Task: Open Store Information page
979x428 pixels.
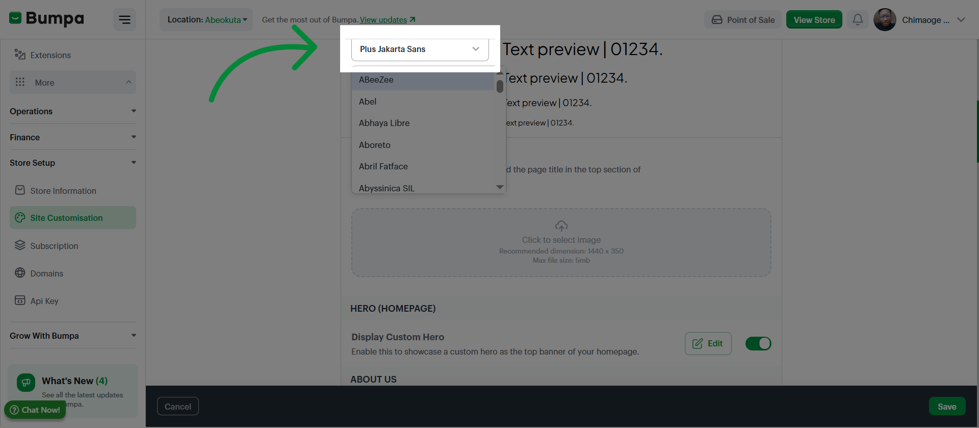Action: [73, 191]
